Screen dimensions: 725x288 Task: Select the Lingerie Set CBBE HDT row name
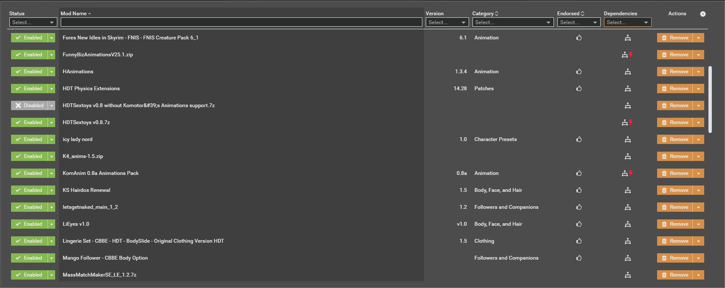(x=143, y=241)
